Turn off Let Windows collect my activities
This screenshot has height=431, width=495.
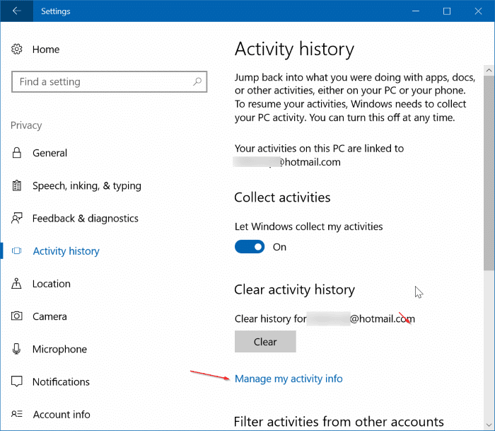click(x=250, y=247)
